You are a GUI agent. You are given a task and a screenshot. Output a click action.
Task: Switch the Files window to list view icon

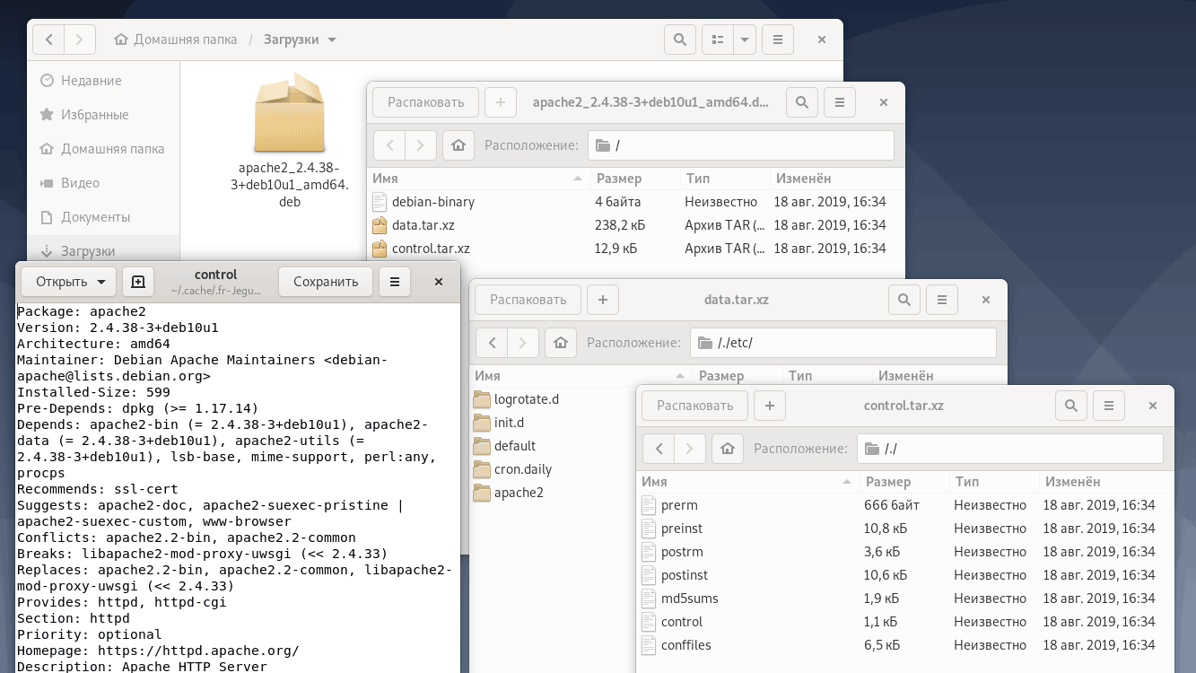(717, 39)
